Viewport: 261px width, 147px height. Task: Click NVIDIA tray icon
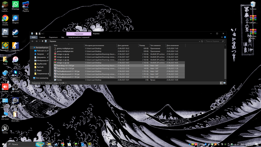[225, 144]
